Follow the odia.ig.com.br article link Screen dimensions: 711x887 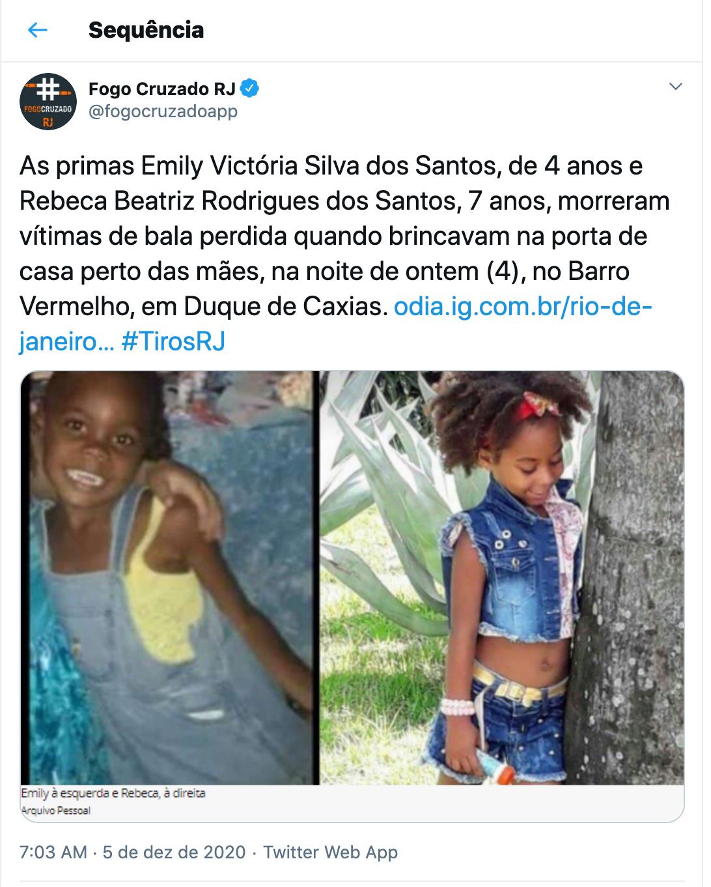pos(523,306)
